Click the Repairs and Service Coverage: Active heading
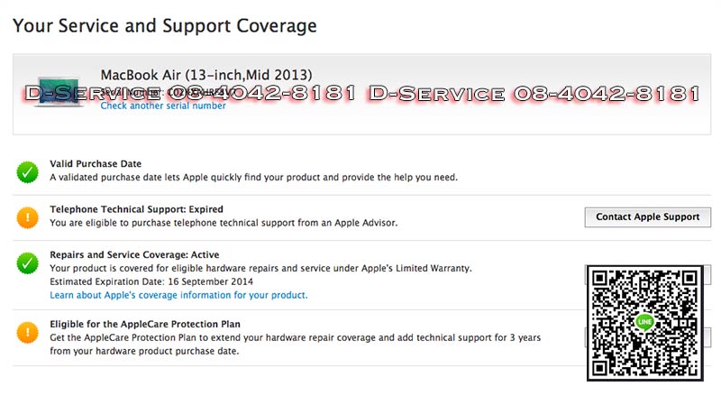 [134, 255]
